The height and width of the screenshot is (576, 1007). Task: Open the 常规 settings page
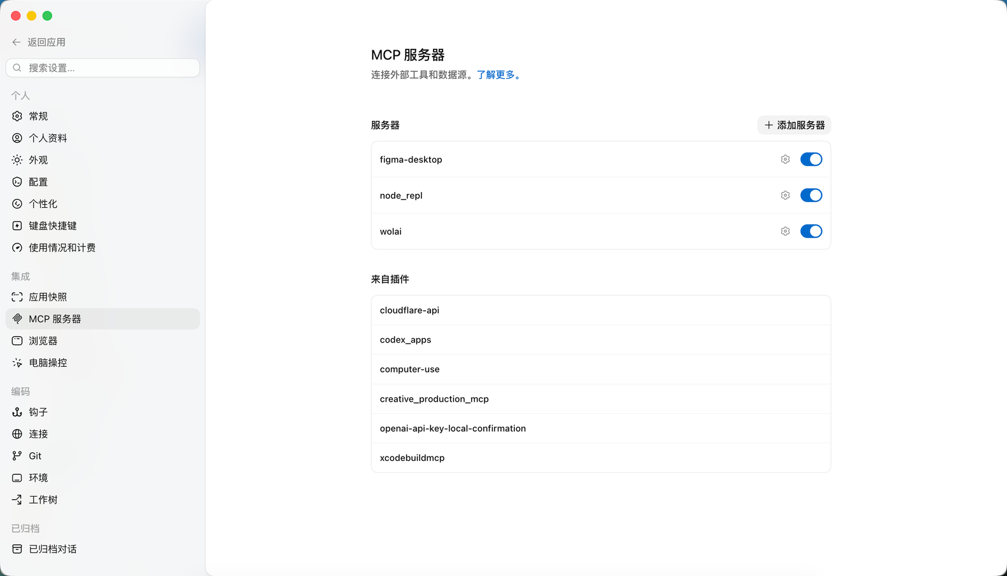click(102, 116)
